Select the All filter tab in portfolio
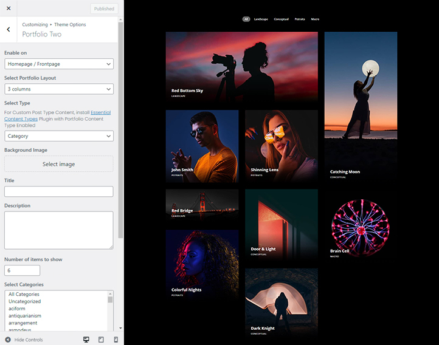Image resolution: width=439 pixels, height=345 pixels. pos(246,19)
